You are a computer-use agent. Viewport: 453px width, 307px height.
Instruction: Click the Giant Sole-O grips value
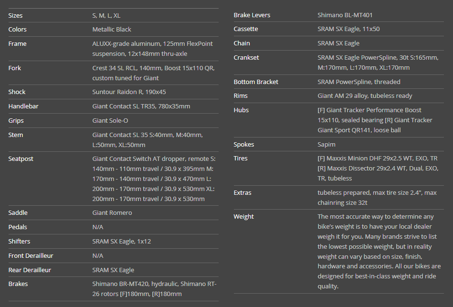point(110,121)
